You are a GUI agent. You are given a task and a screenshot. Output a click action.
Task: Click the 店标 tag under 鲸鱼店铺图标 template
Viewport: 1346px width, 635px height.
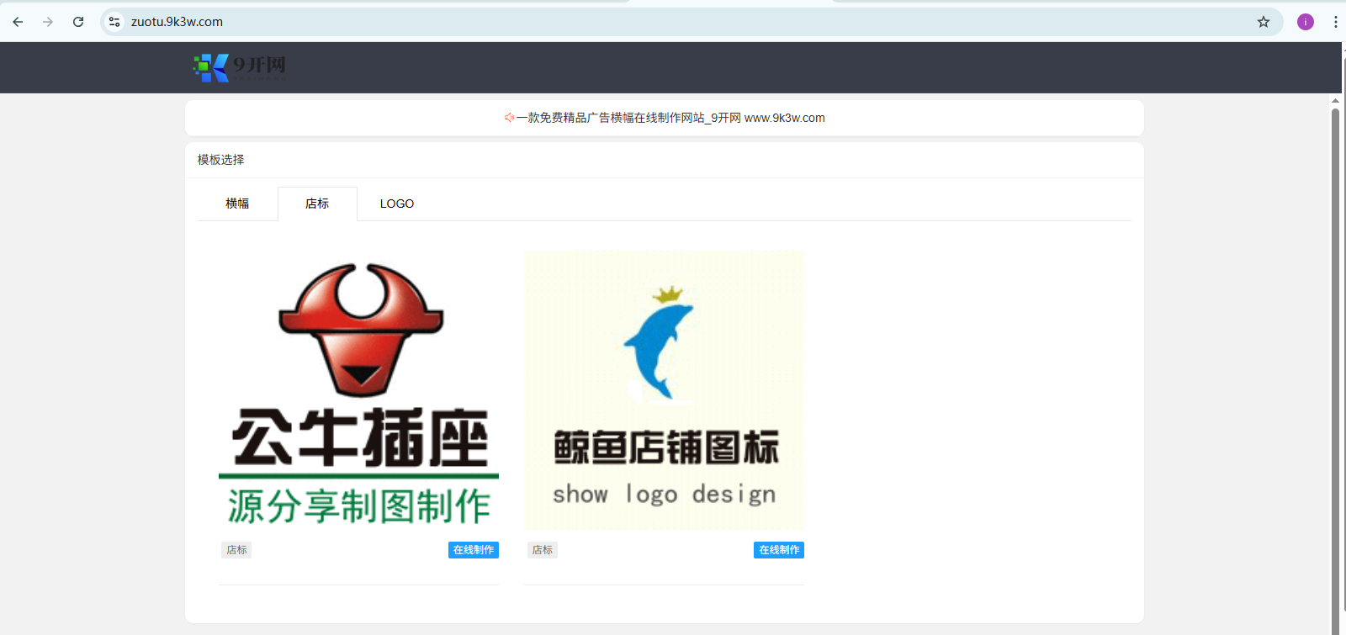(x=543, y=550)
